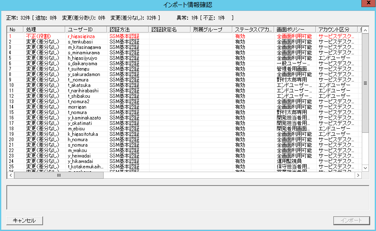Click 開発担当者用 policy in y_kaminakazato row
This screenshot has height=231, width=376.
293,118
